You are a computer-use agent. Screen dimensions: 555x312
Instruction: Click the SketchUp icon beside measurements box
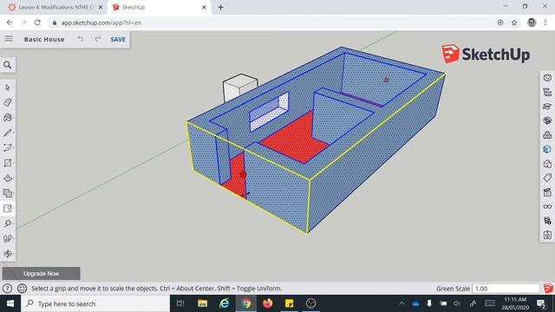[x=548, y=289]
